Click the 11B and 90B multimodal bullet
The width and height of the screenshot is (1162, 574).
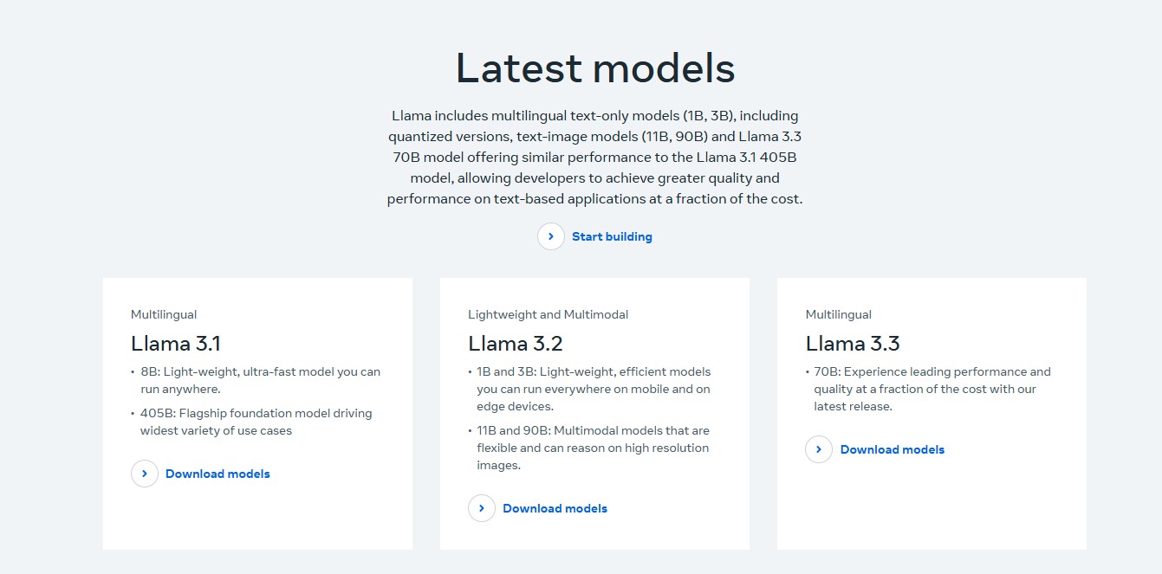(593, 448)
